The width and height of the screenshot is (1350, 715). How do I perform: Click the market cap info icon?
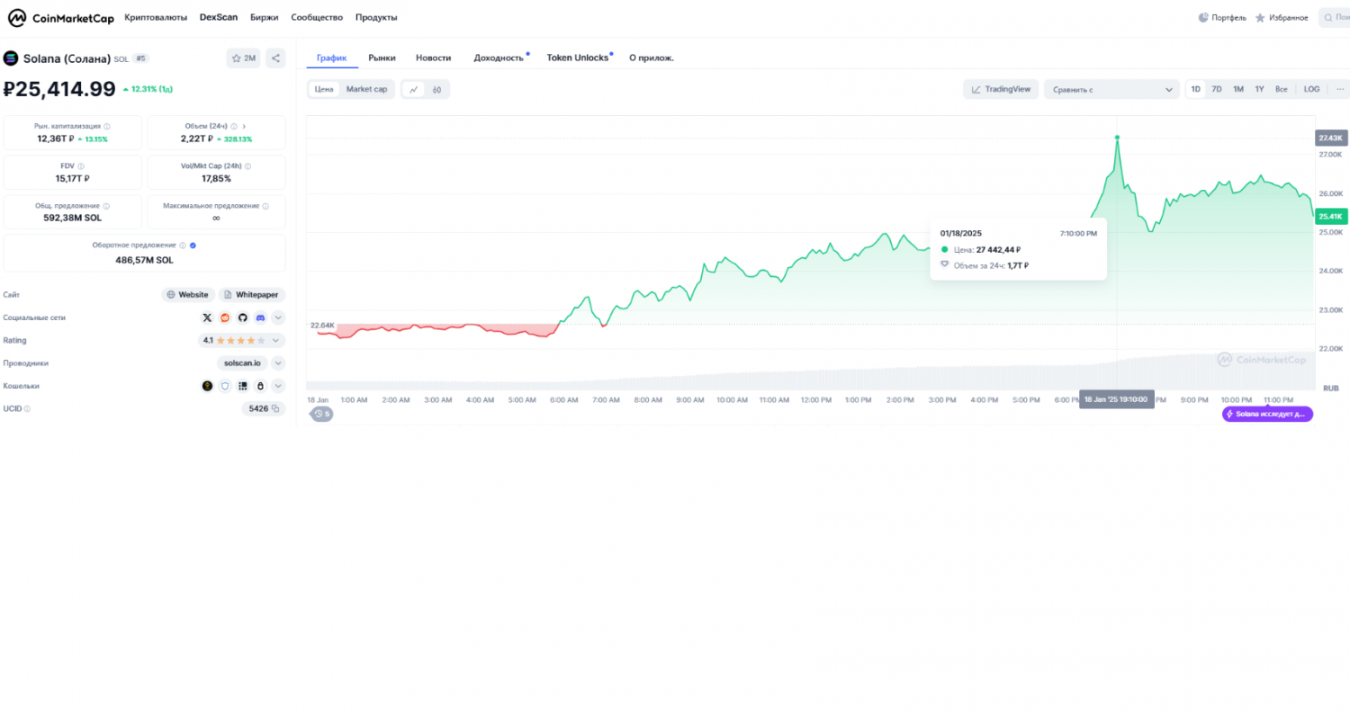tap(107, 127)
